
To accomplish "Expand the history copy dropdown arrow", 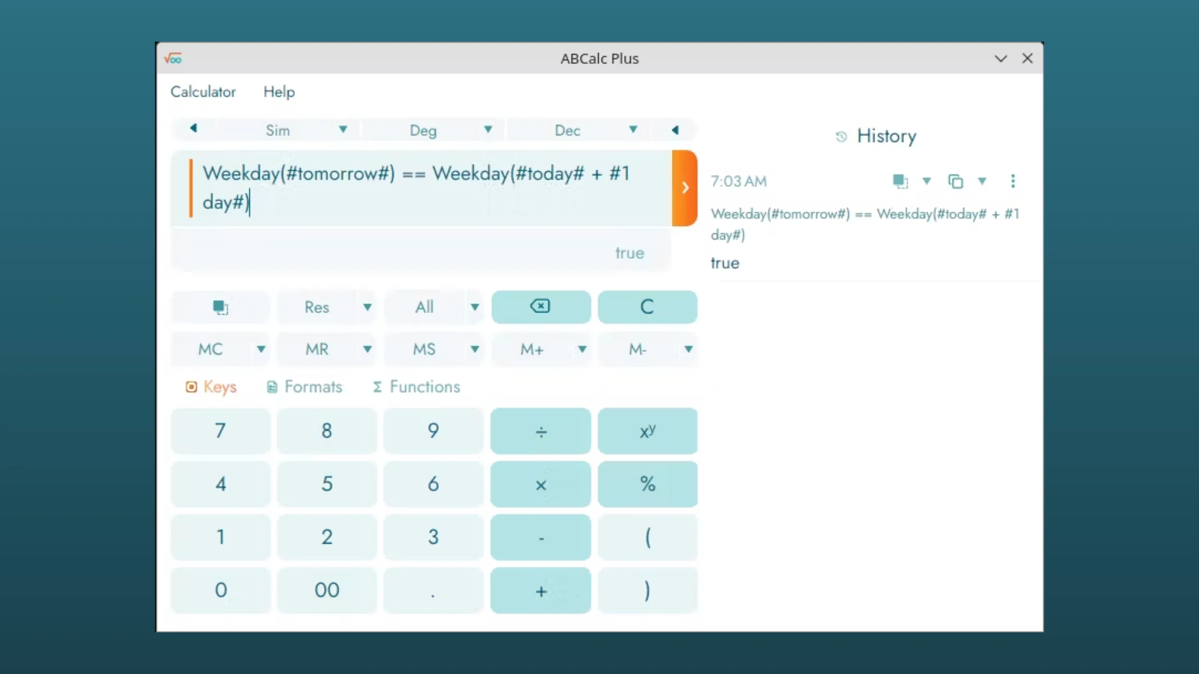I will point(982,181).
